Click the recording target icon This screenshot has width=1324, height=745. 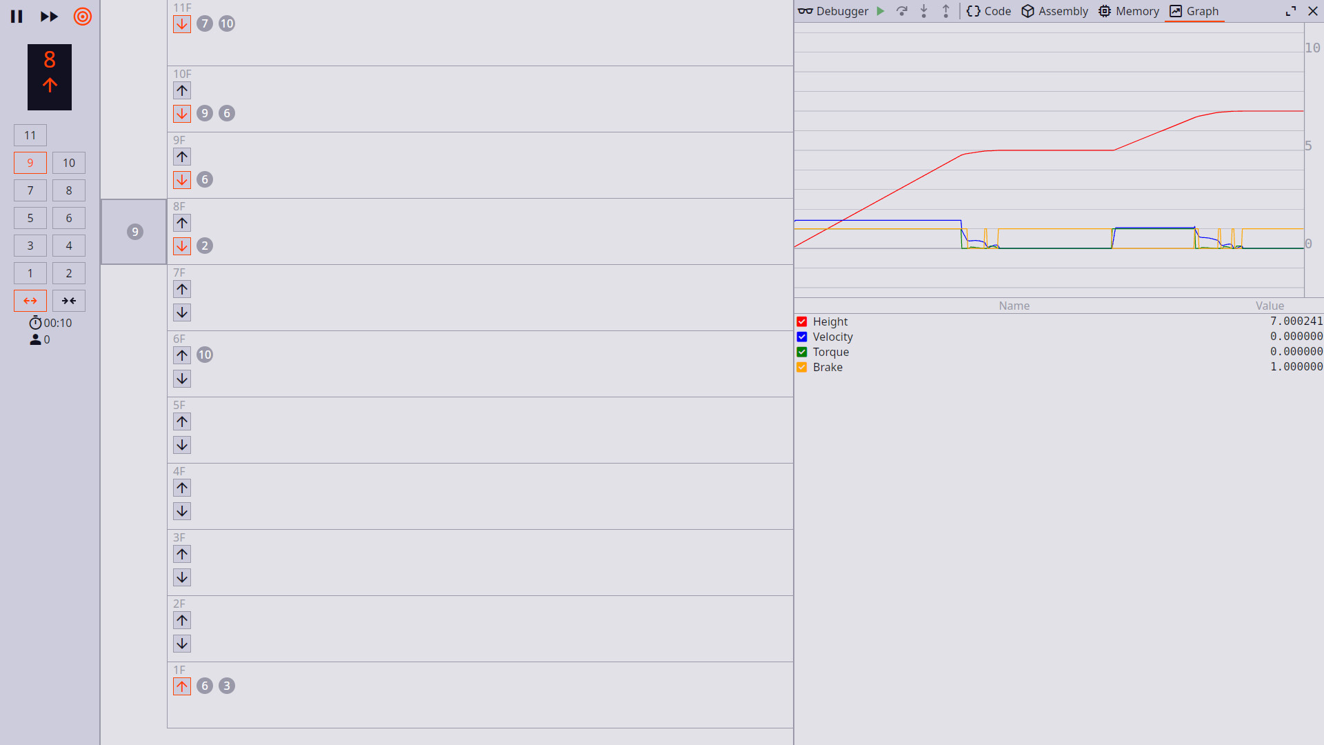tap(82, 17)
